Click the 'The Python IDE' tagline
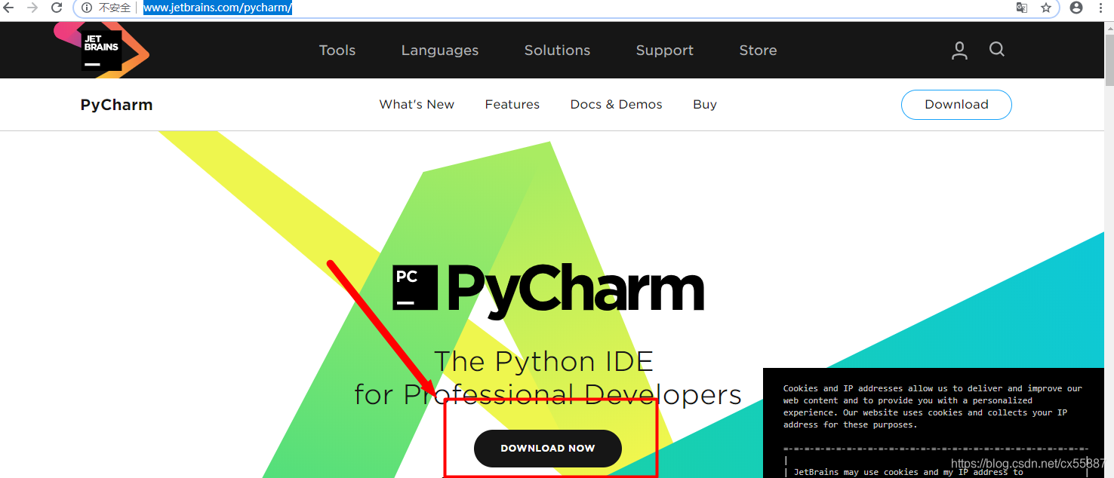The width and height of the screenshot is (1114, 478). pos(543,362)
